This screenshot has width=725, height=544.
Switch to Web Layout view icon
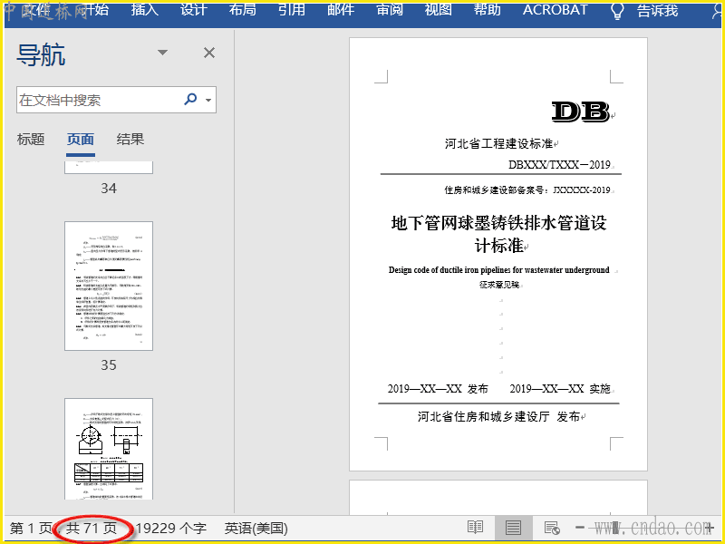point(552,528)
